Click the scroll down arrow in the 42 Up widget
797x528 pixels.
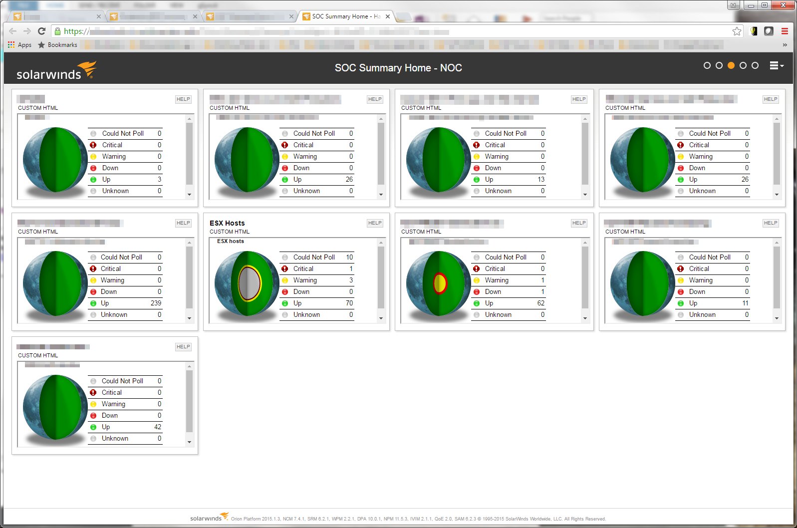click(189, 442)
